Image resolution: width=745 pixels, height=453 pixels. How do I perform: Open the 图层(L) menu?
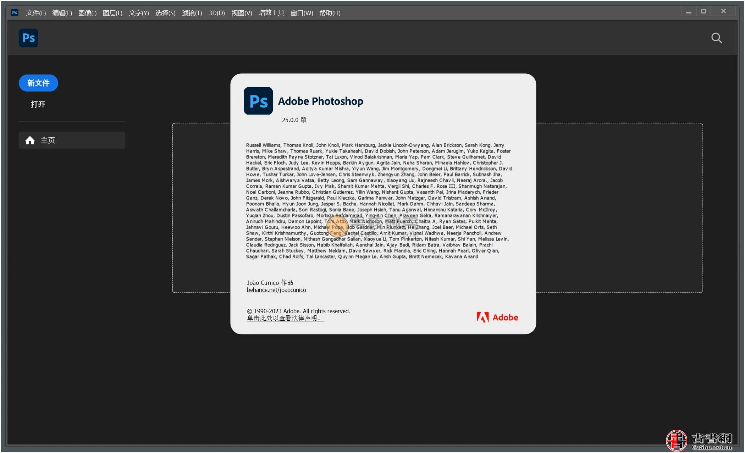coord(112,13)
